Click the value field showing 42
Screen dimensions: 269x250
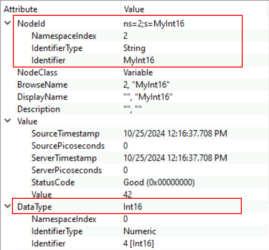(x=128, y=194)
